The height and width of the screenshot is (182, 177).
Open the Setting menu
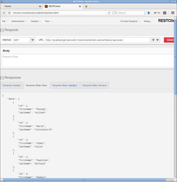[x=148, y=21]
